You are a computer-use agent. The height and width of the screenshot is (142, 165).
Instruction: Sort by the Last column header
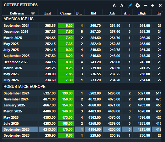click(x=48, y=13)
